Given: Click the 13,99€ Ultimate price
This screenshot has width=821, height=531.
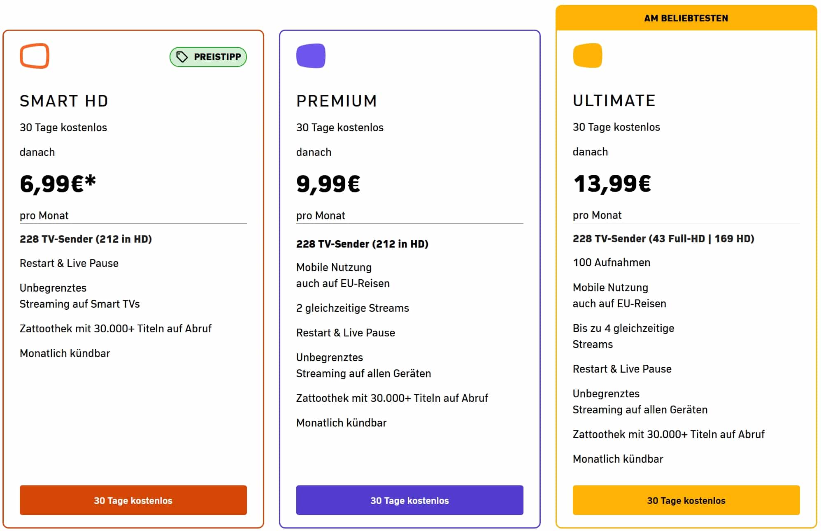Looking at the screenshot, I should 612,183.
